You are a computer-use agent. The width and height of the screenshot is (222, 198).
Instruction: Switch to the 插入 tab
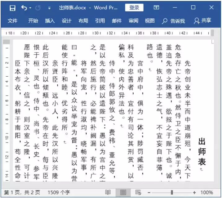[x=50, y=21]
